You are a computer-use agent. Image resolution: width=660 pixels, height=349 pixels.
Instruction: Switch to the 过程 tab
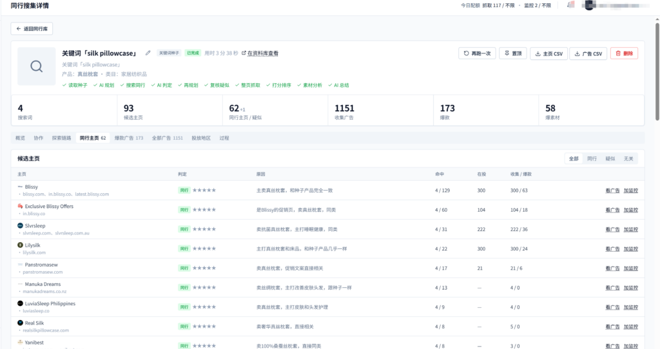pos(224,138)
